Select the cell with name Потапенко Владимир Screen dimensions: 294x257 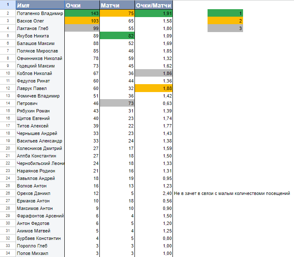tap(40, 13)
